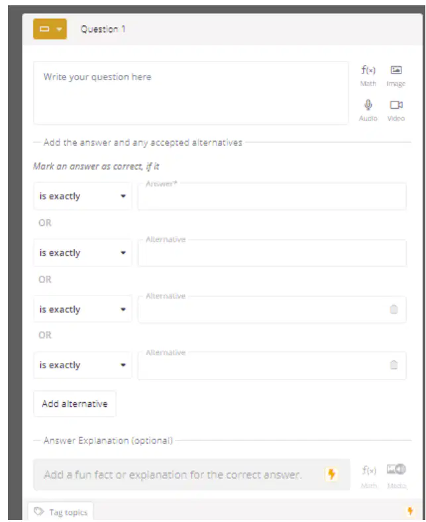Add Media to the answer explanation
426x522 pixels.
396,476
